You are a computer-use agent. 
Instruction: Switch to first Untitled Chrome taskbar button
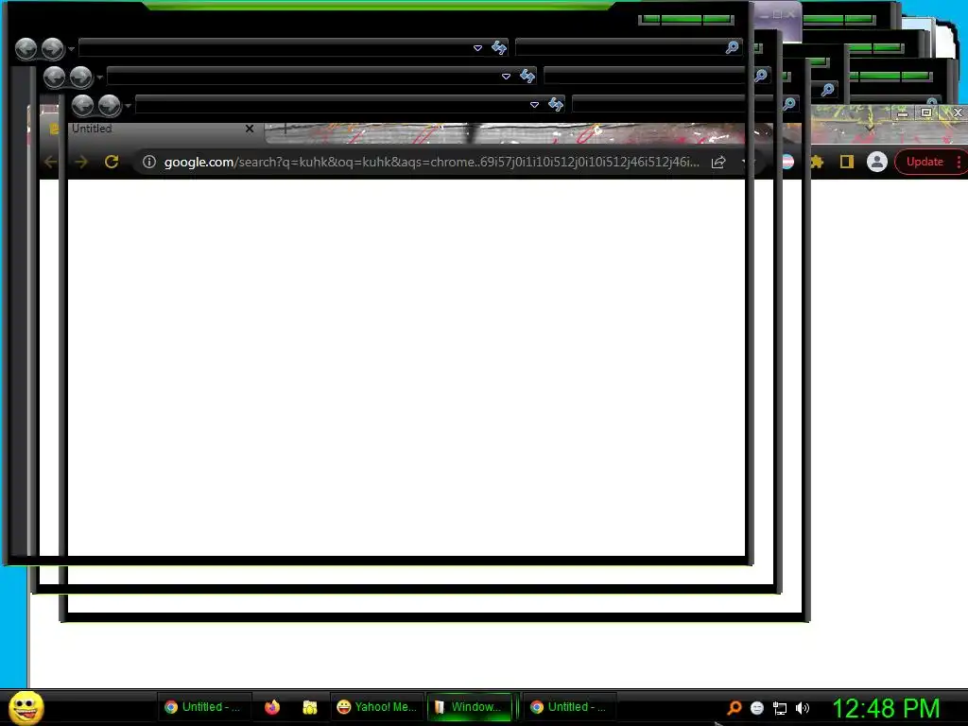click(x=202, y=707)
